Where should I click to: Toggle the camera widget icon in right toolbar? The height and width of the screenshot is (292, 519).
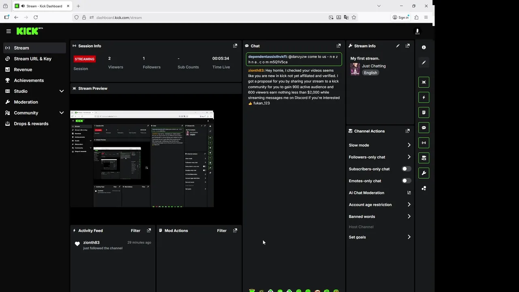click(424, 158)
